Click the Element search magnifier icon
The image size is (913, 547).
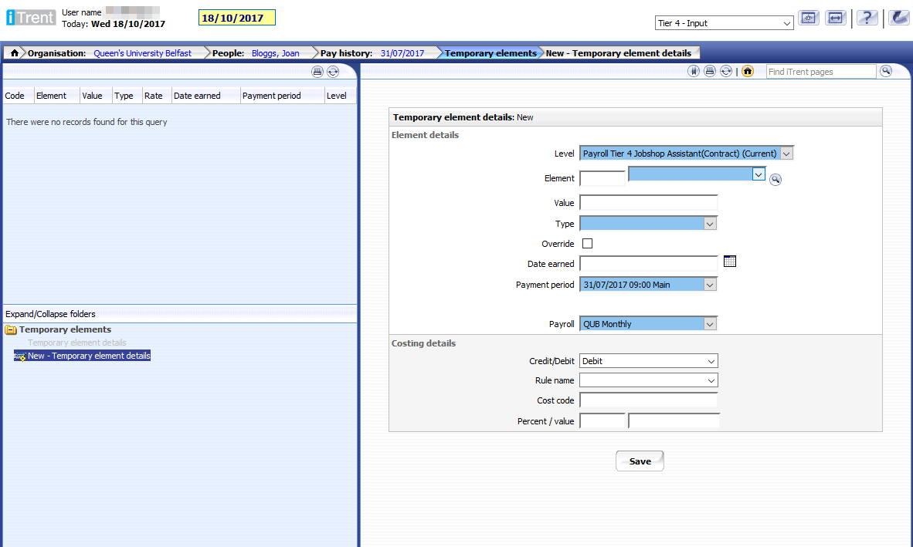(x=776, y=180)
